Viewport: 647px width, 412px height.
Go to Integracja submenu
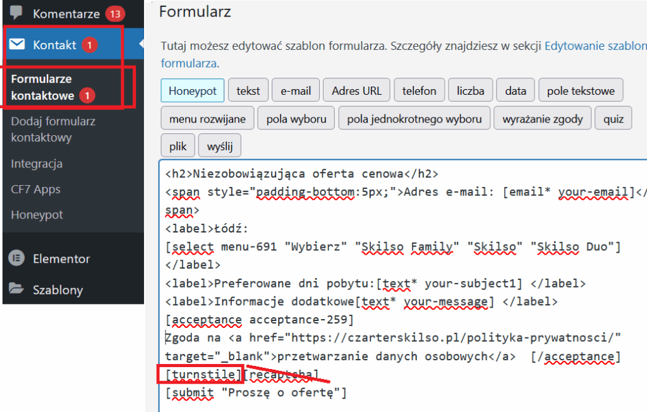[37, 164]
